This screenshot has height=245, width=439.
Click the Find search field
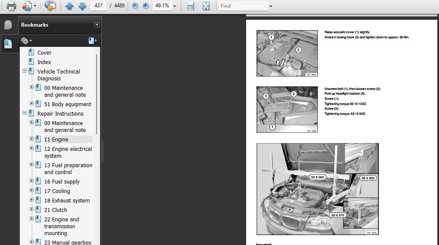point(244,6)
